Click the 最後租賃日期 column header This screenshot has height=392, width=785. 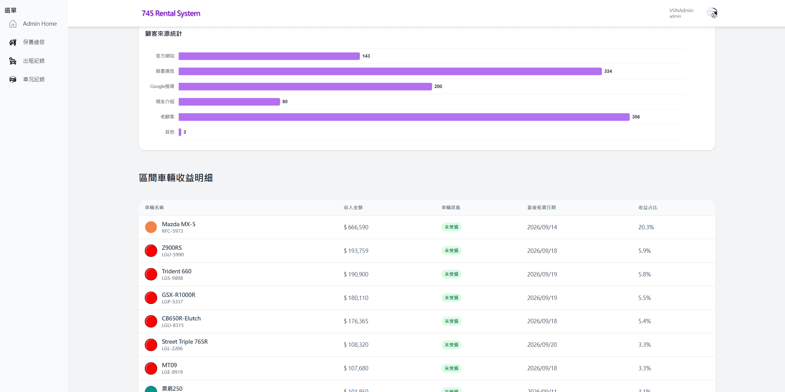point(542,208)
